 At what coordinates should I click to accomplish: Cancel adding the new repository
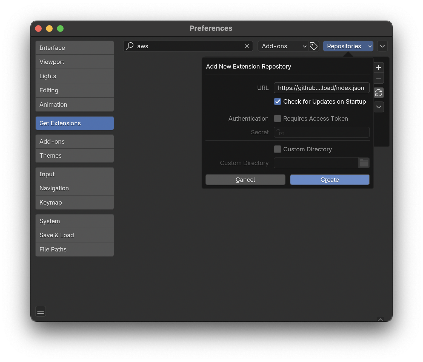point(245,180)
